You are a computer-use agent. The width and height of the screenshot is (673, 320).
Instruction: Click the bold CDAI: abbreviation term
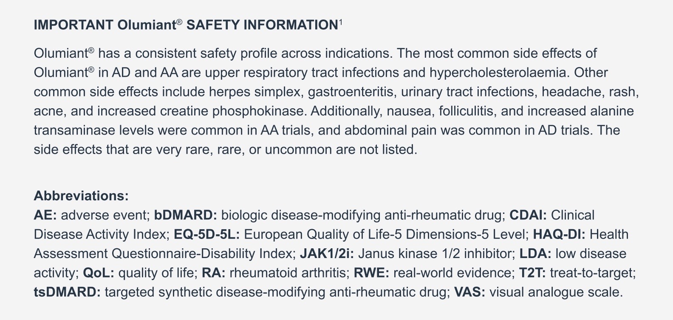tap(528, 215)
